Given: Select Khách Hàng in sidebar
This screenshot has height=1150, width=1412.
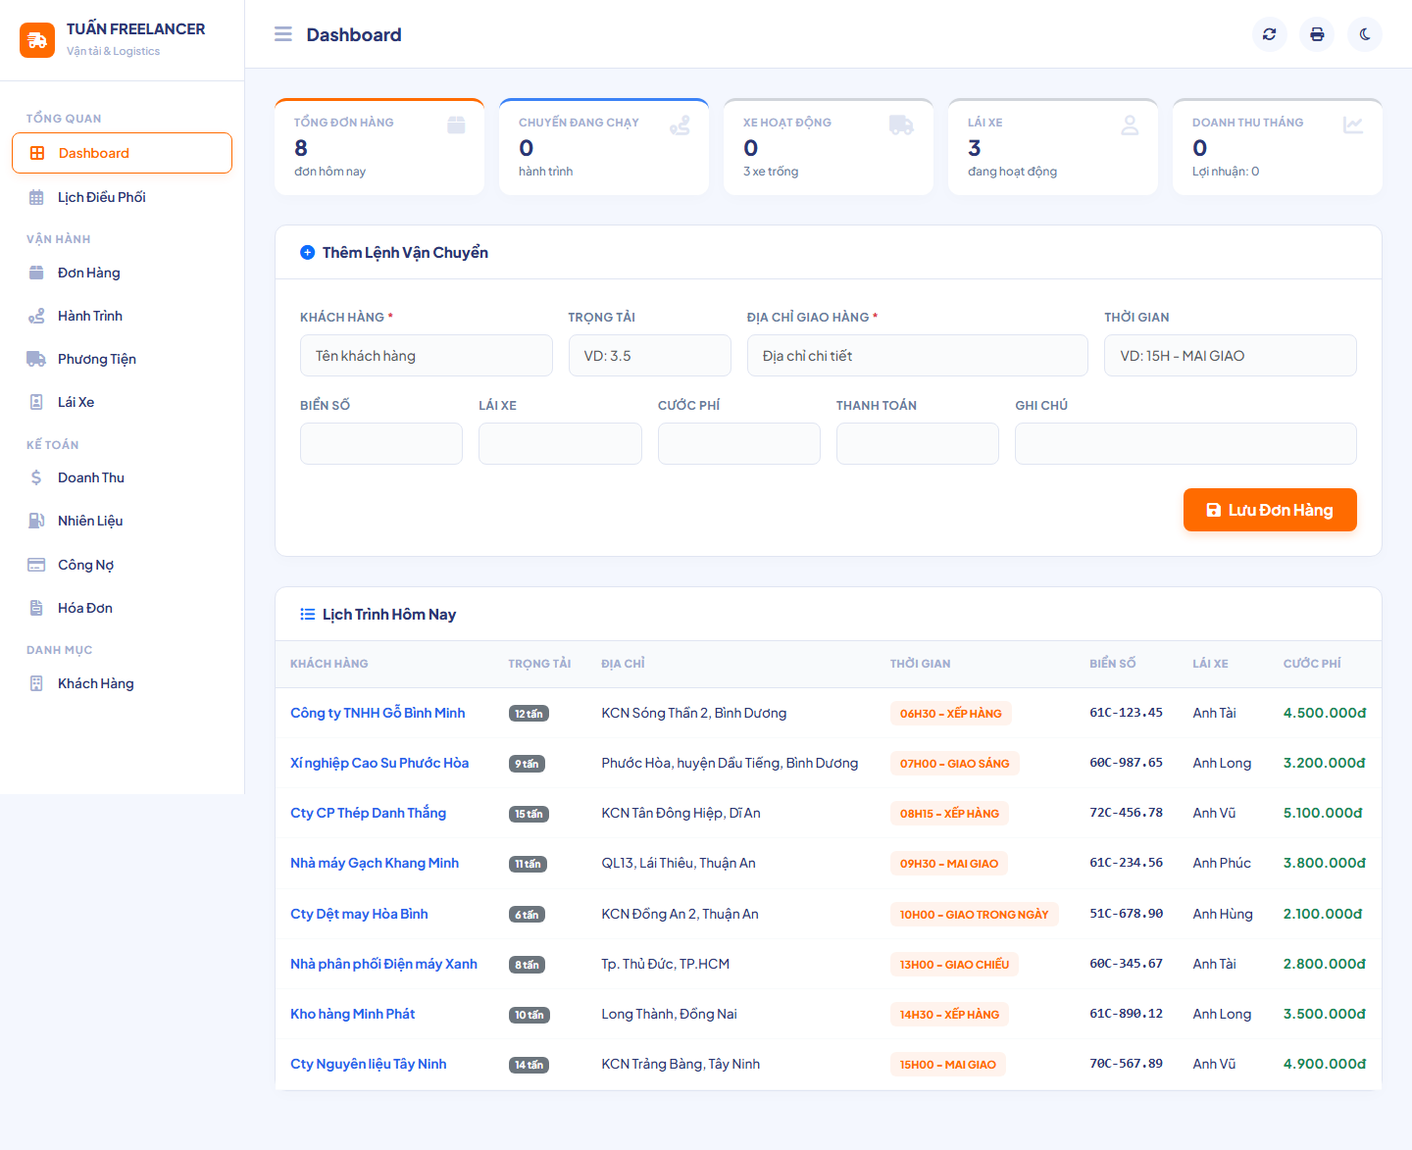Looking at the screenshot, I should tap(122, 683).
